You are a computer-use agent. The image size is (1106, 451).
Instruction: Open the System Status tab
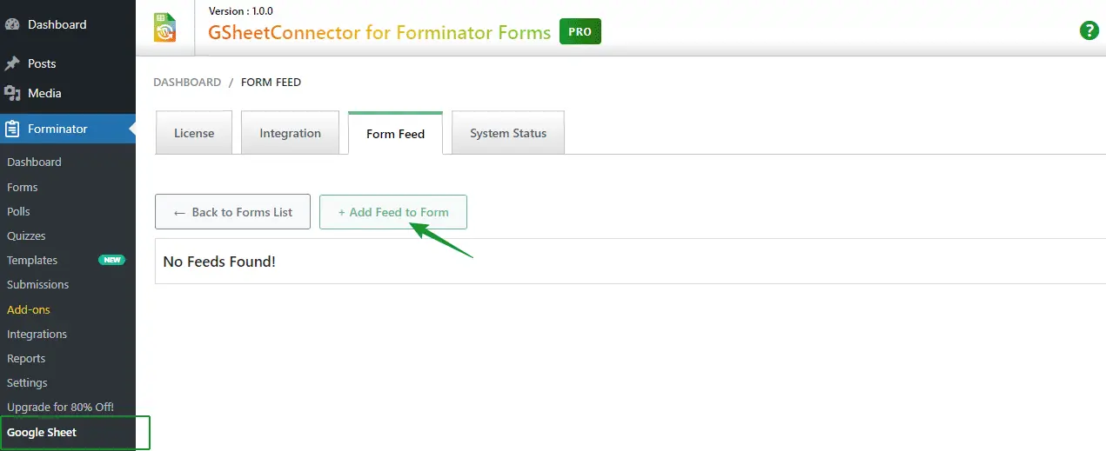tap(508, 133)
